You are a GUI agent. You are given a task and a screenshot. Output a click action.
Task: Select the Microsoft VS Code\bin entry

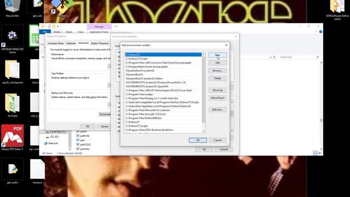(x=163, y=110)
